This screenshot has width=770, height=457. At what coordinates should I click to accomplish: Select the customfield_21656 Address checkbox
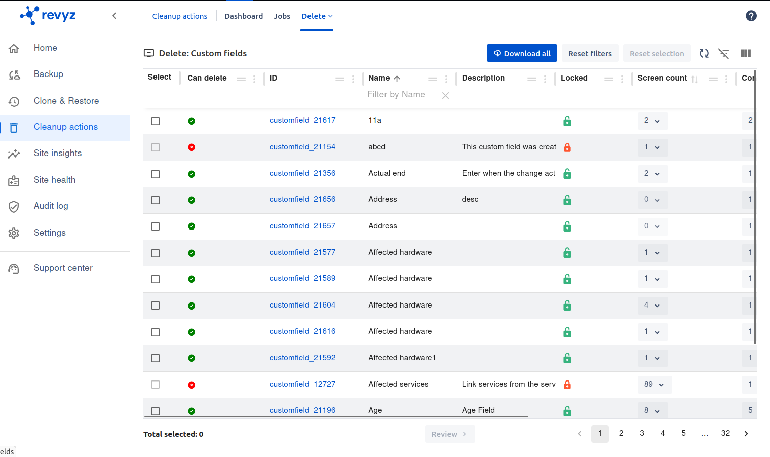click(156, 200)
